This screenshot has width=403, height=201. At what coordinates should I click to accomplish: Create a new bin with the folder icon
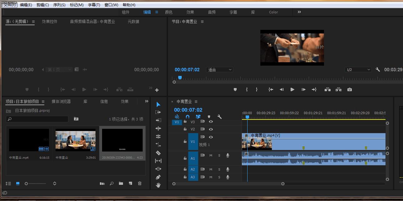click(x=121, y=184)
